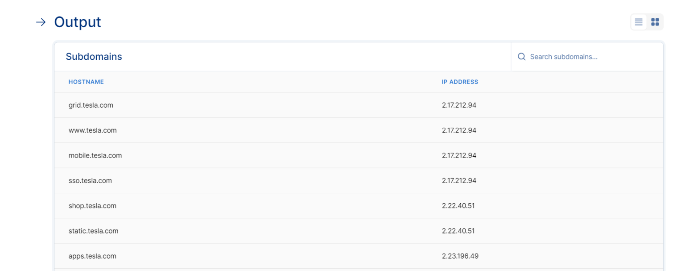This screenshot has width=685, height=271.
Task: Click the magnifying glass search icon
Action: pos(521,57)
